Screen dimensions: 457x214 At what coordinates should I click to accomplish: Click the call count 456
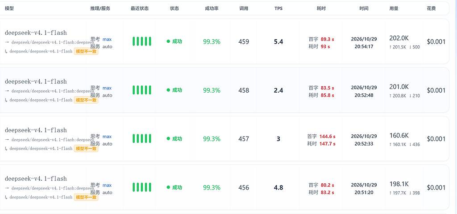pos(244,188)
